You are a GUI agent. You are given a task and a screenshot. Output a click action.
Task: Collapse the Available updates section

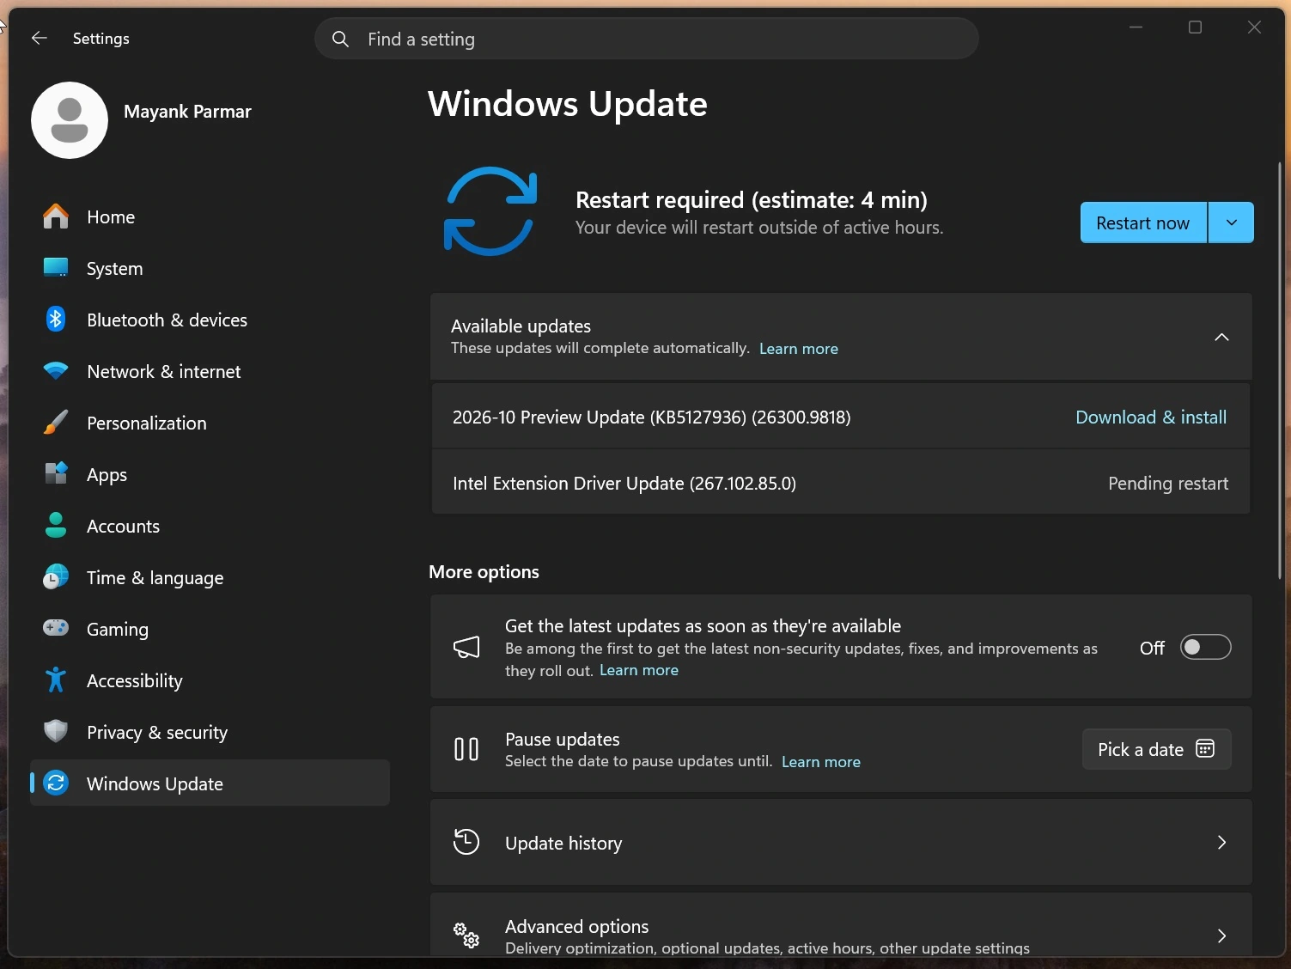pyautogui.click(x=1221, y=337)
